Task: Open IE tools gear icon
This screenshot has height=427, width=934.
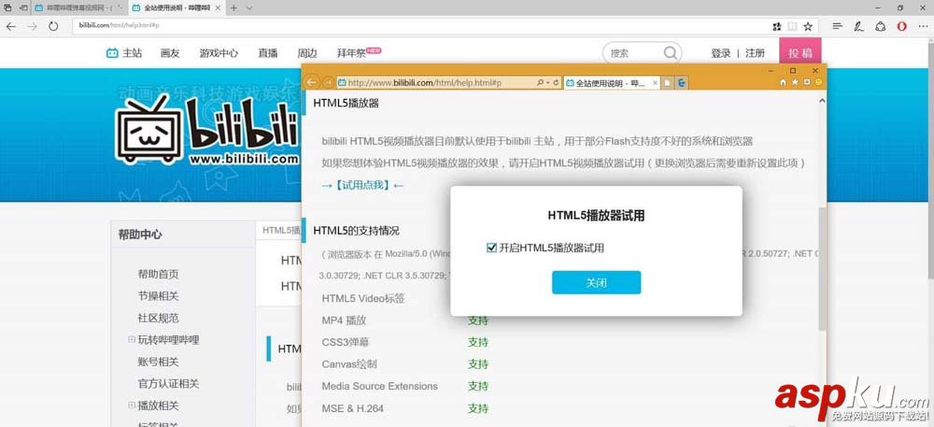Action: point(807,82)
